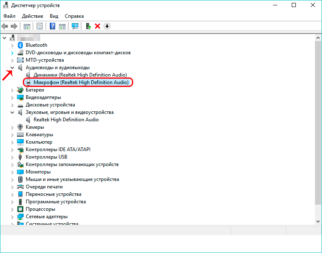Image resolution: width=322 pixels, height=253 pixels.
Task: Click the red X uninstall device icon
Action: click(x=98, y=26)
